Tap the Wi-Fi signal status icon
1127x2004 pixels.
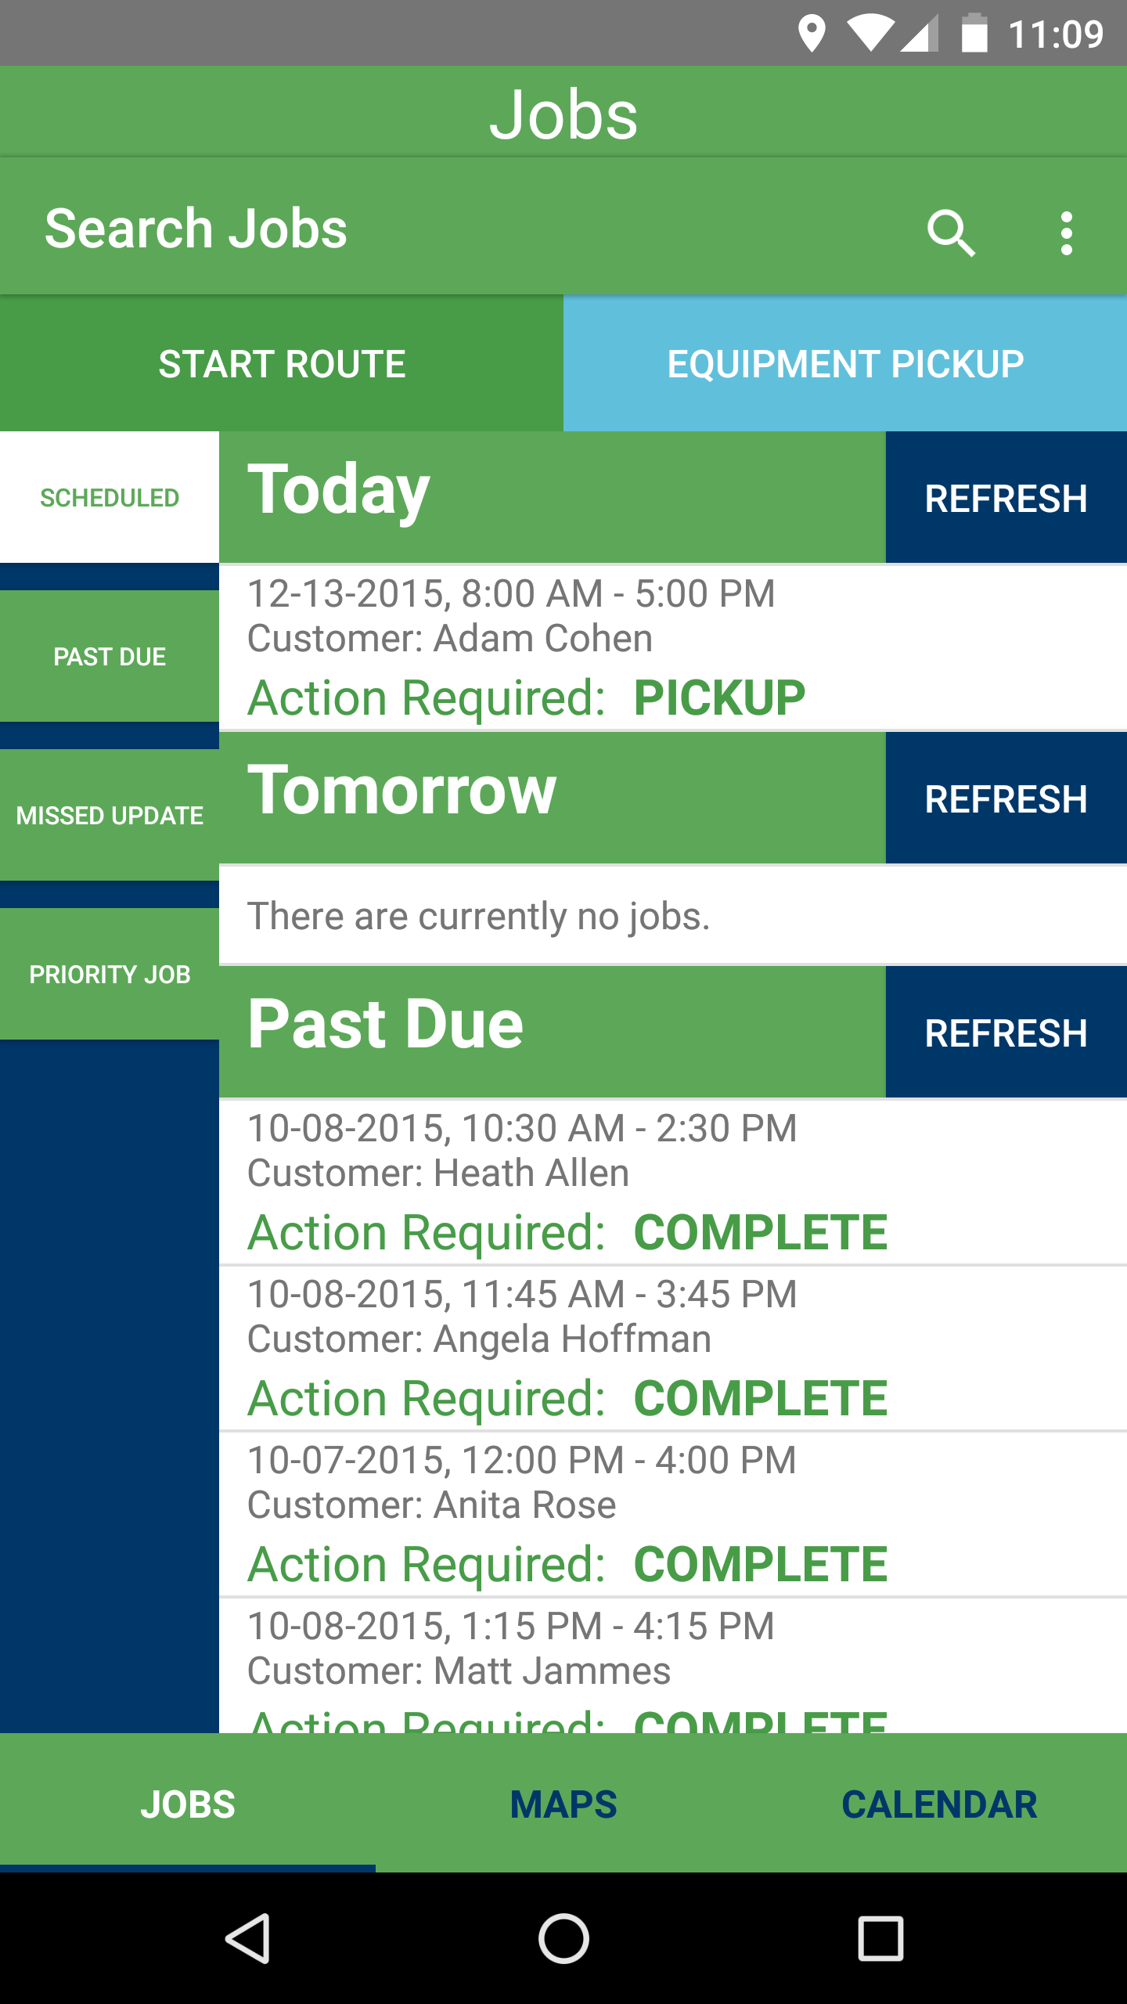(869, 34)
